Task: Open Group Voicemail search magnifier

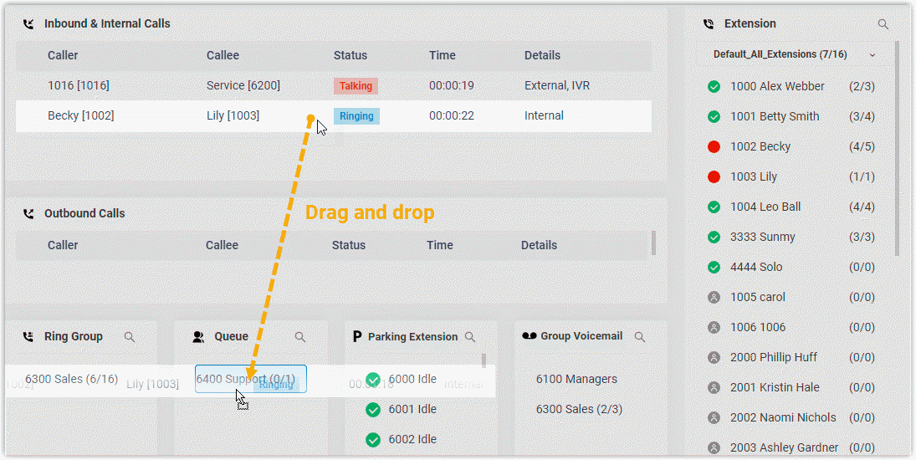Action: click(640, 337)
